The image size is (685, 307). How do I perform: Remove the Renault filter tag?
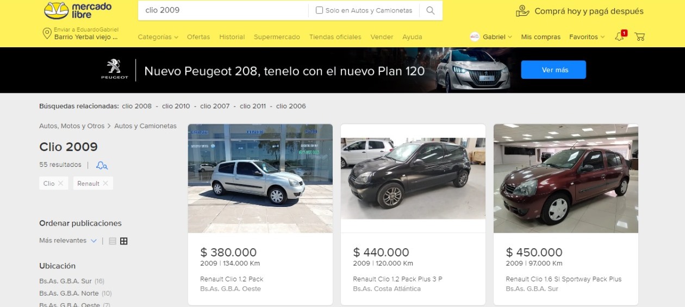(105, 184)
